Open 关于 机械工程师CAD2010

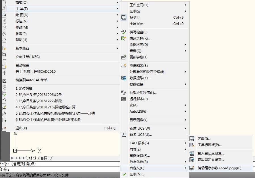63,71
